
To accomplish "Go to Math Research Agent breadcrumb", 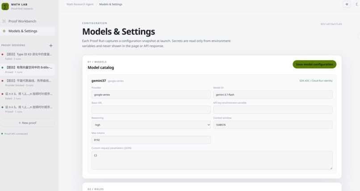I will [80, 4].
